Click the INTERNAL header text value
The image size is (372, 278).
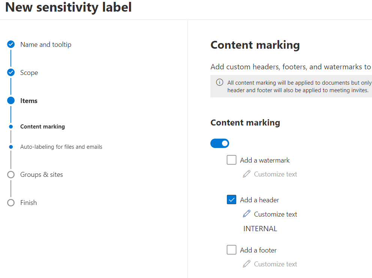point(260,229)
